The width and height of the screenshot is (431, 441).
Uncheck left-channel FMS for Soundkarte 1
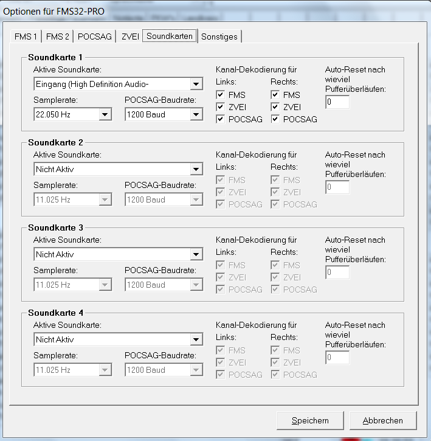221,95
